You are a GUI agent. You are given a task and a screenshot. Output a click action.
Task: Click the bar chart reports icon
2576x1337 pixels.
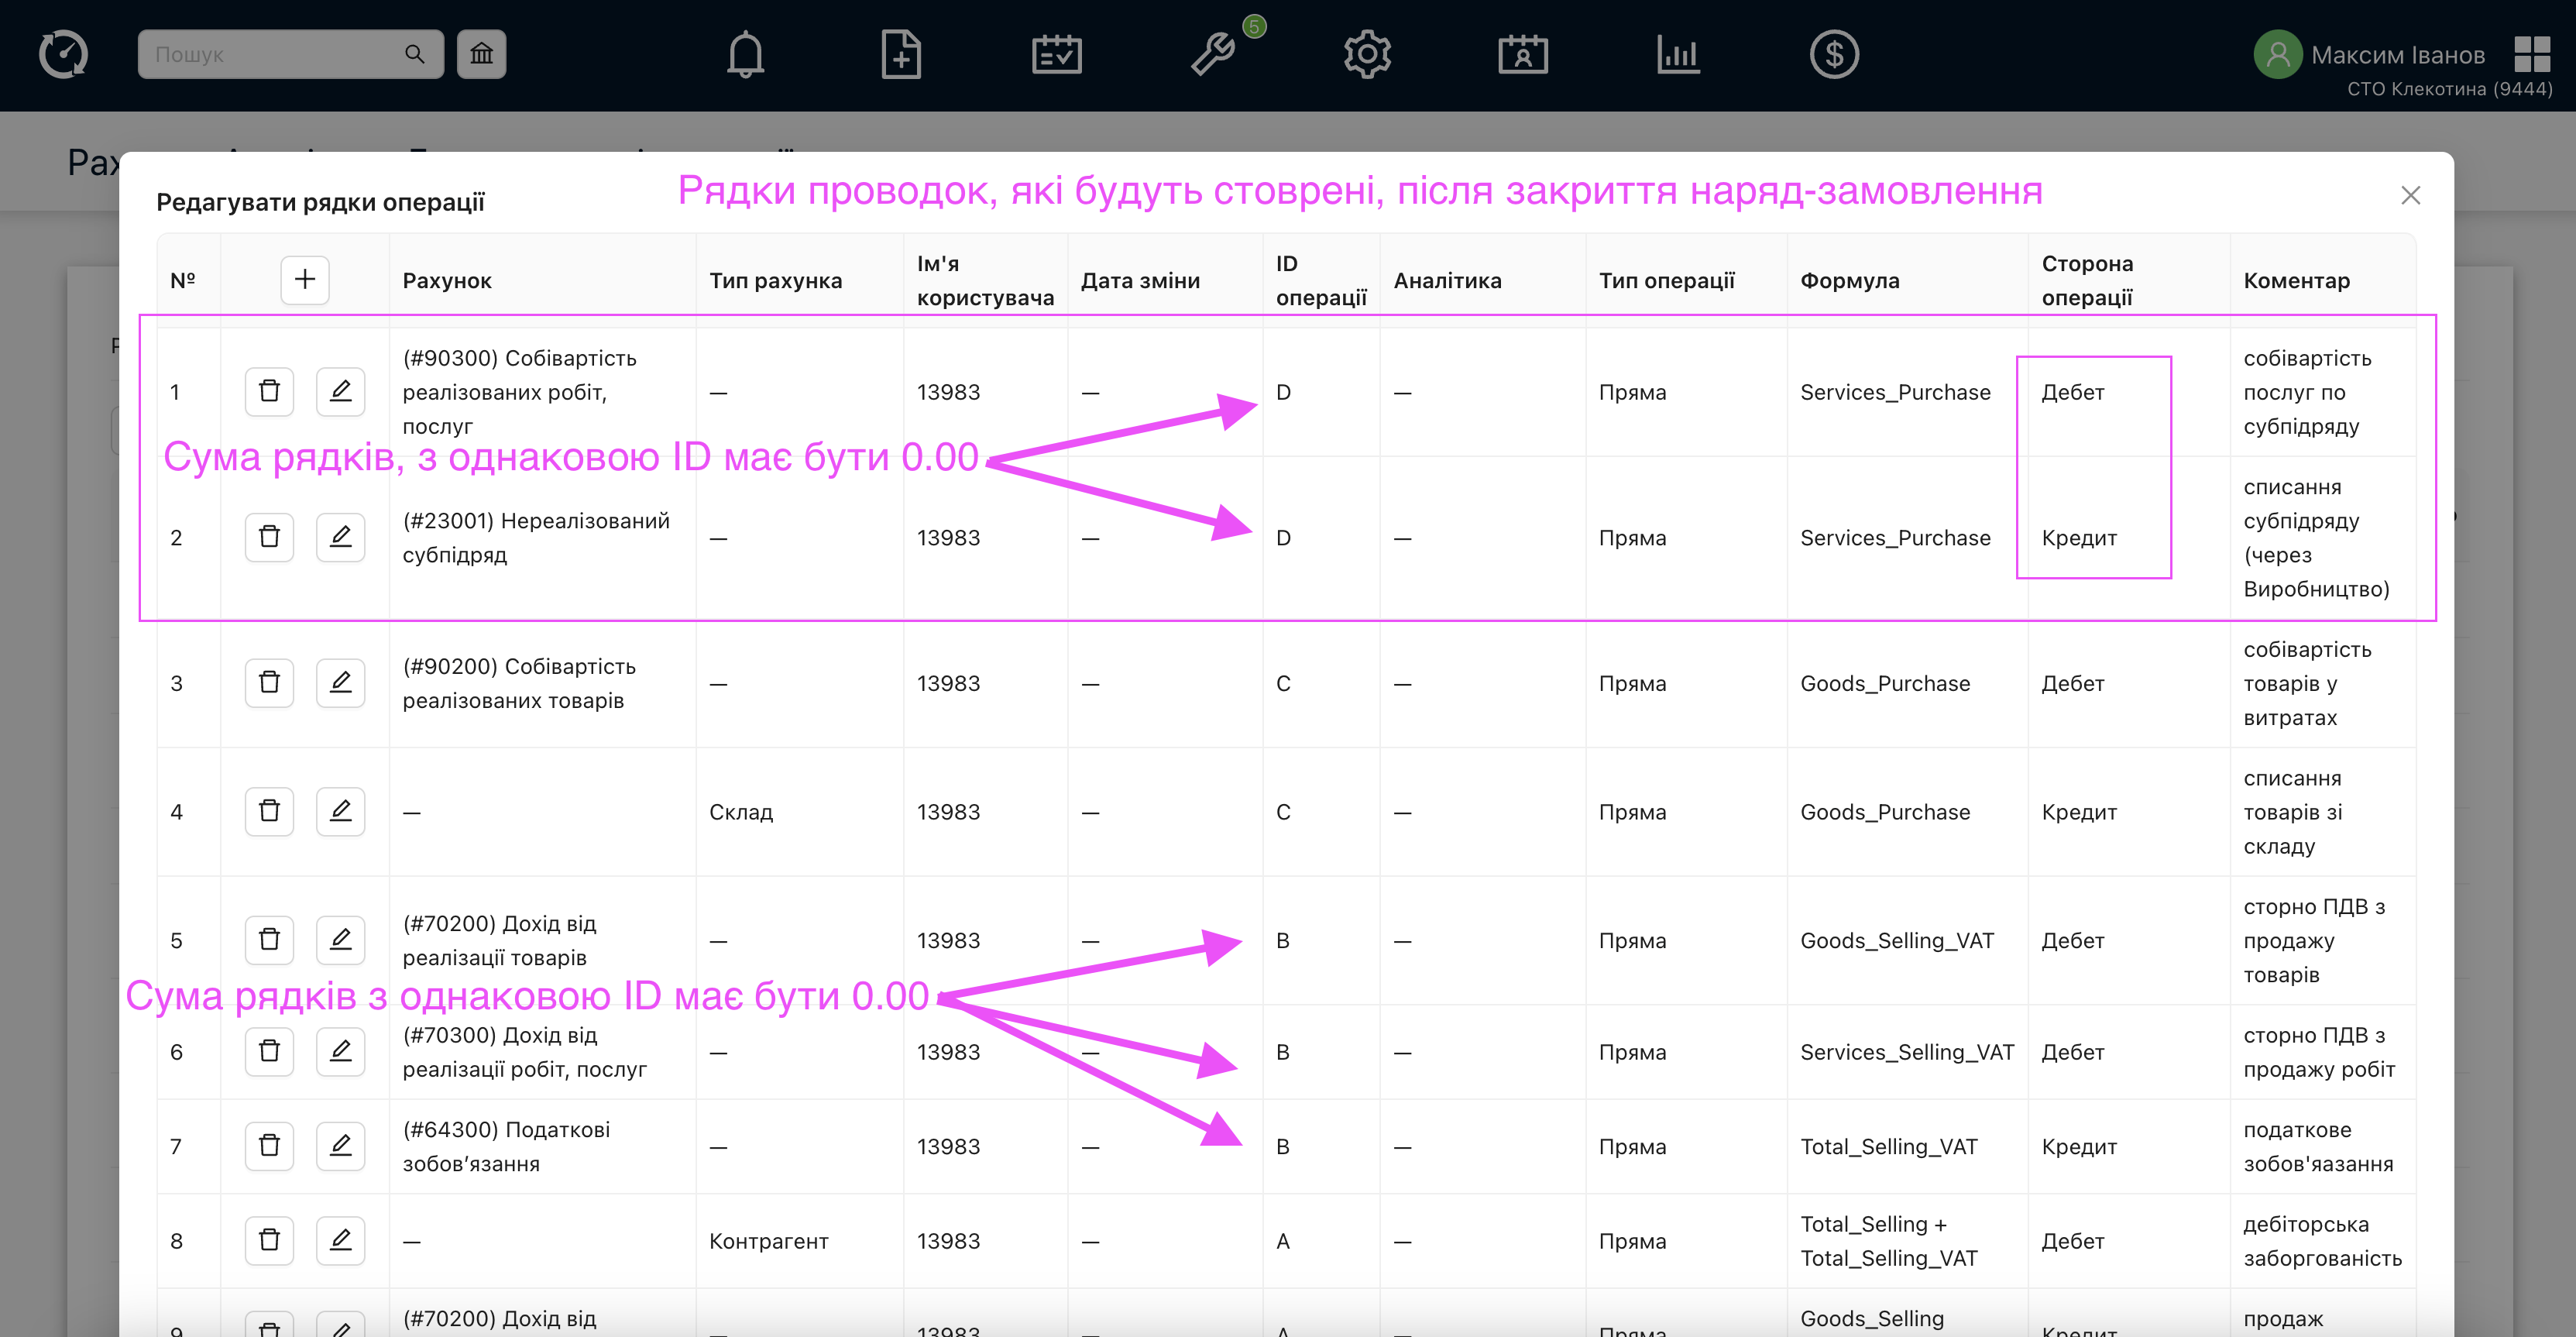coord(1678,54)
